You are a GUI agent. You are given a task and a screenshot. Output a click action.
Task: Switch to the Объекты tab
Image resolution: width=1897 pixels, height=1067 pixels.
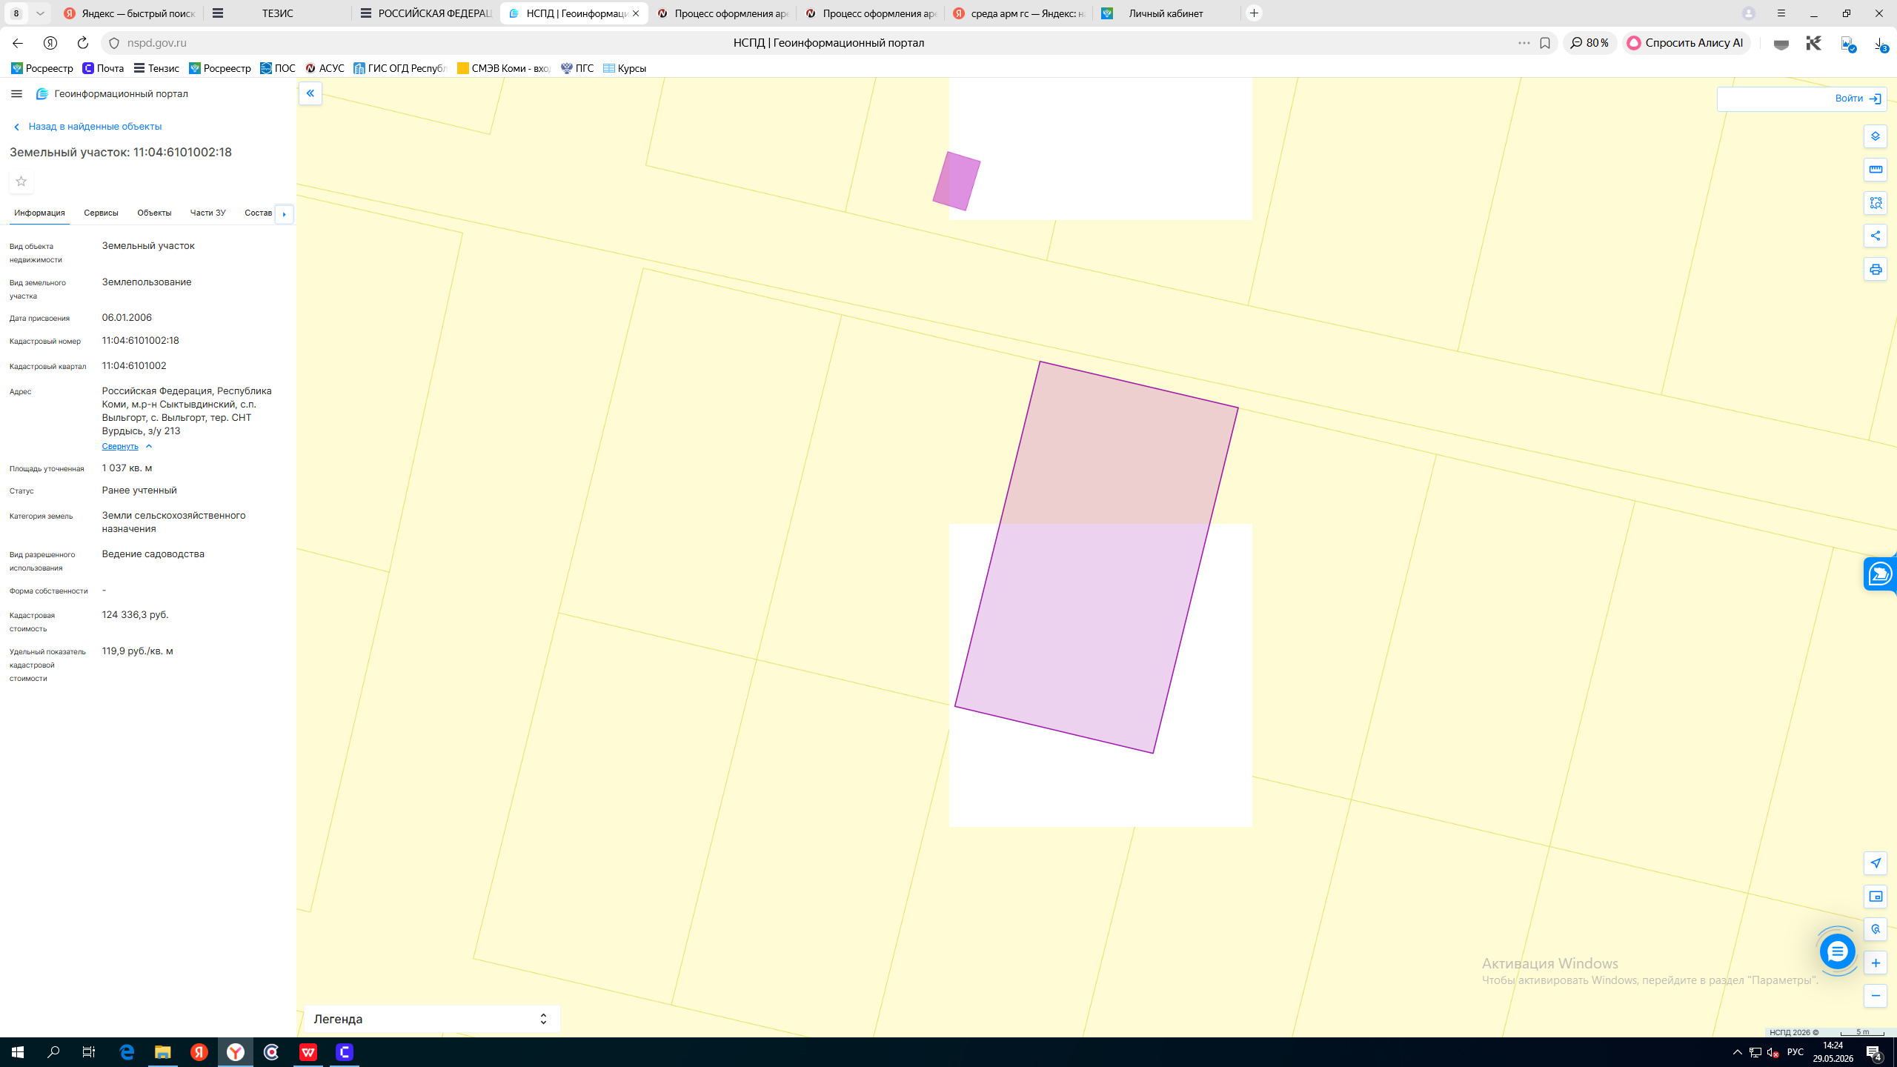tap(154, 213)
